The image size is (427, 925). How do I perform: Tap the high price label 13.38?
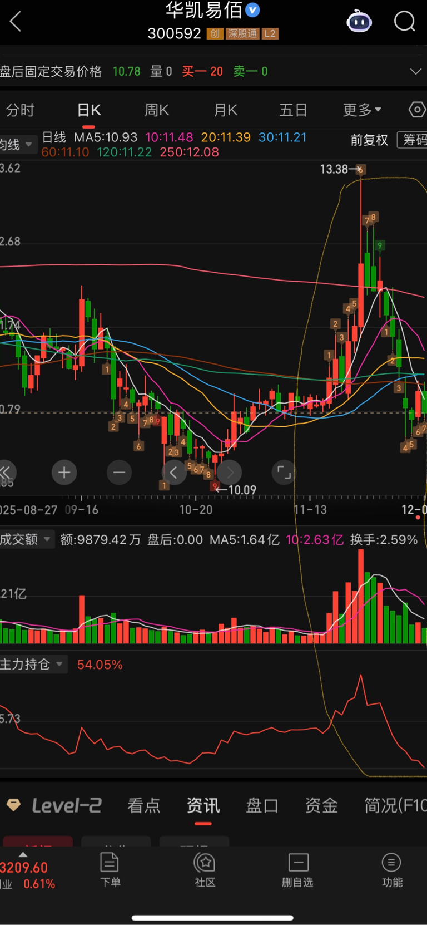point(334,169)
